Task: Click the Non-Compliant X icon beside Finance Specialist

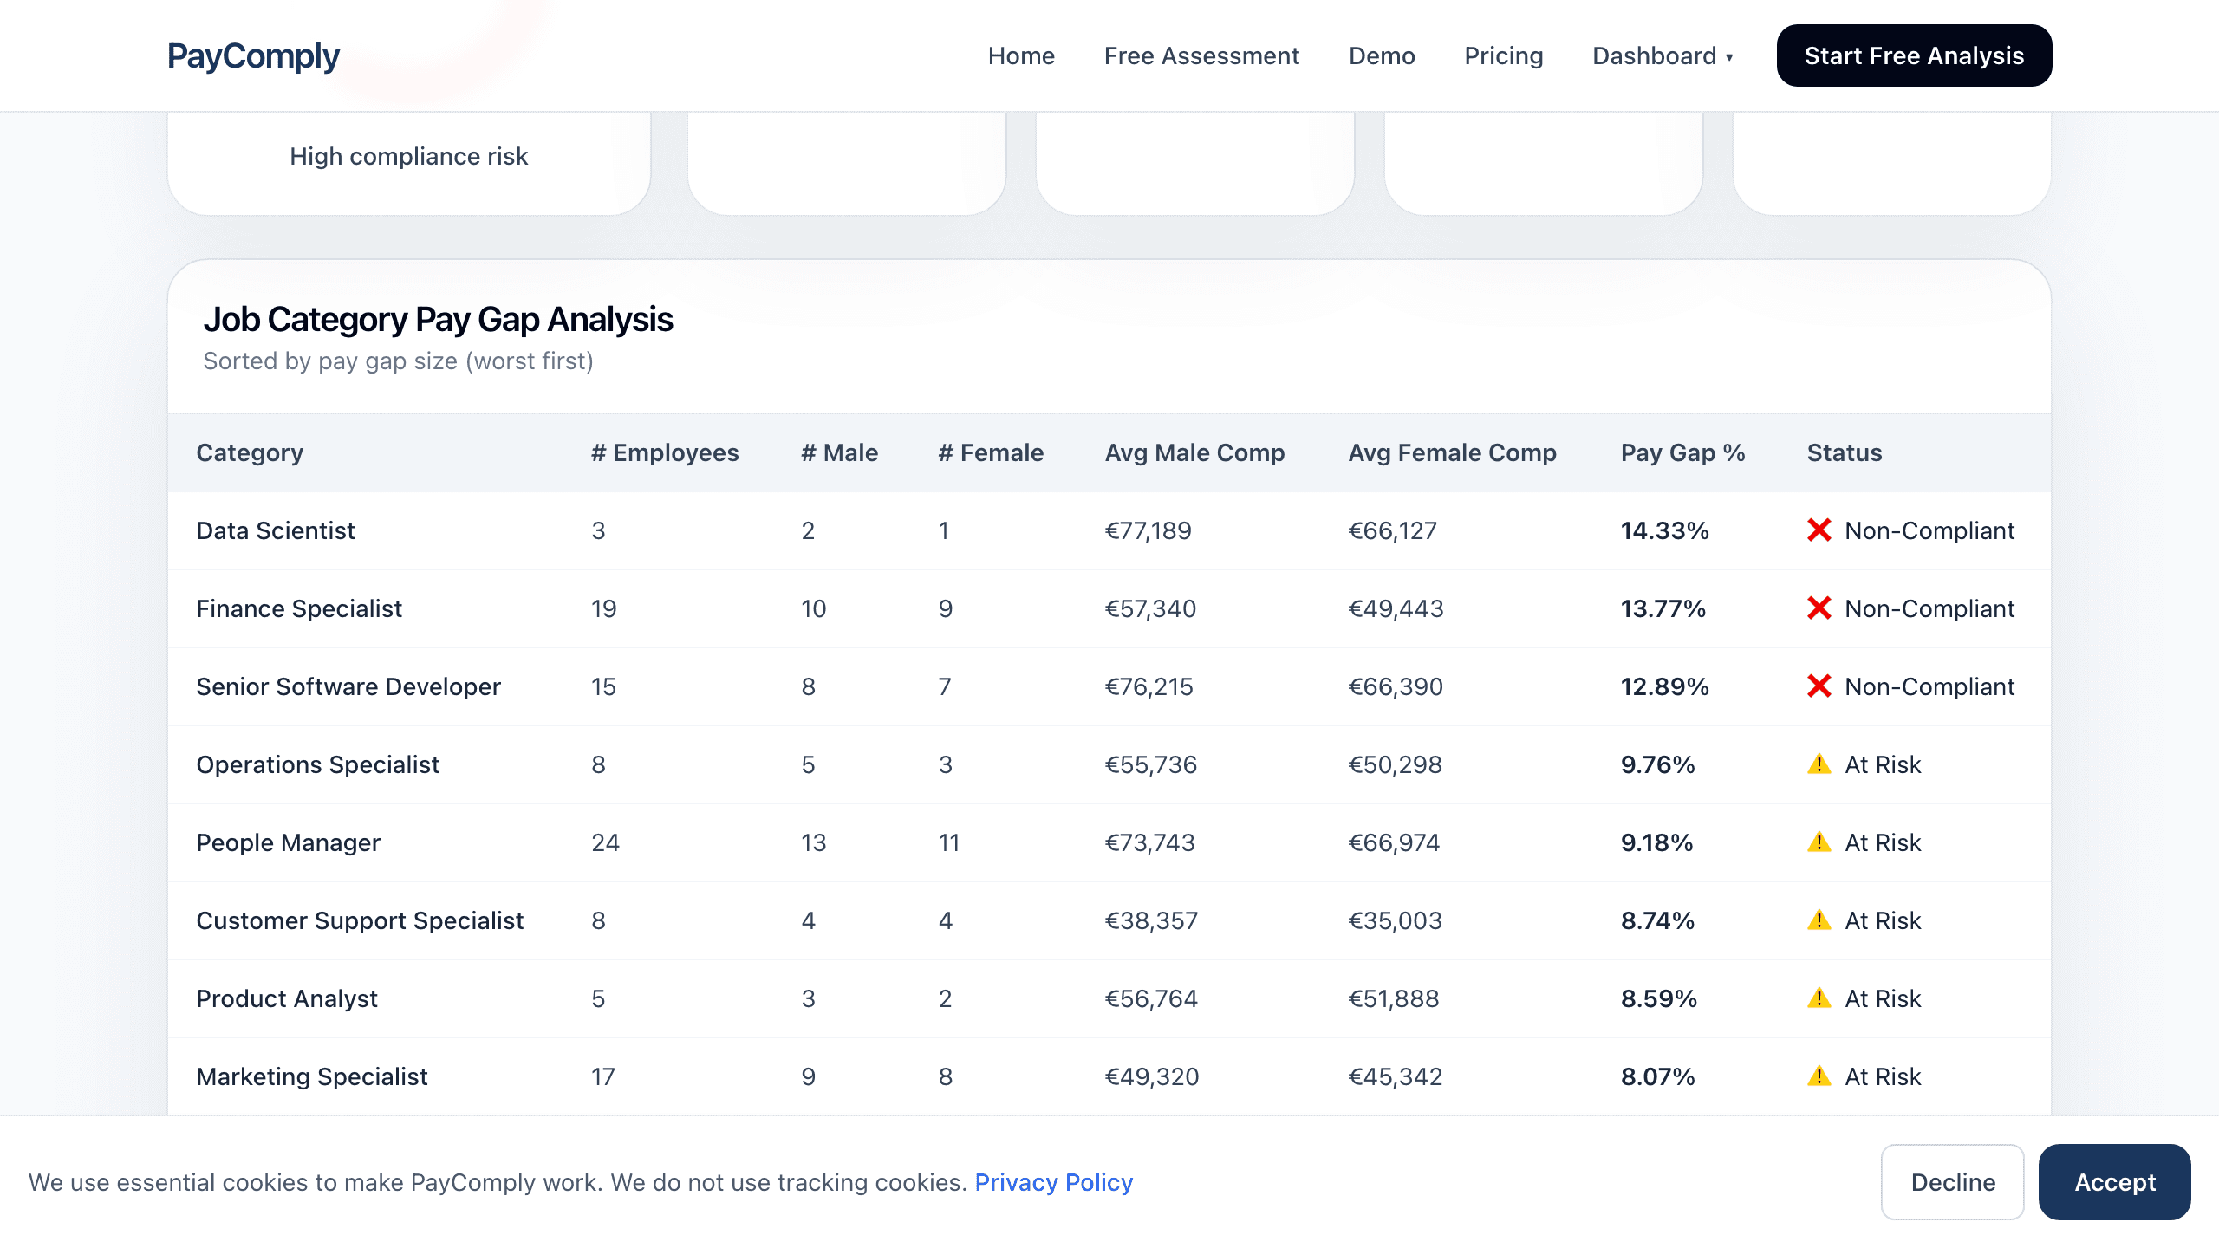Action: pyautogui.click(x=1818, y=608)
